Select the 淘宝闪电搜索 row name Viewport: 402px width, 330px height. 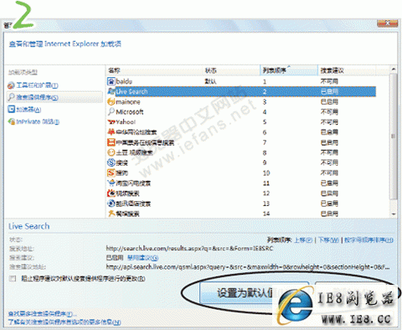(x=133, y=183)
